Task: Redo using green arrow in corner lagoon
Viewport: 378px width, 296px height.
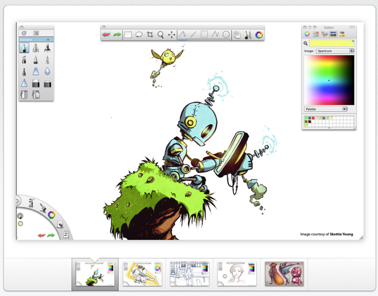Action: 51,235
